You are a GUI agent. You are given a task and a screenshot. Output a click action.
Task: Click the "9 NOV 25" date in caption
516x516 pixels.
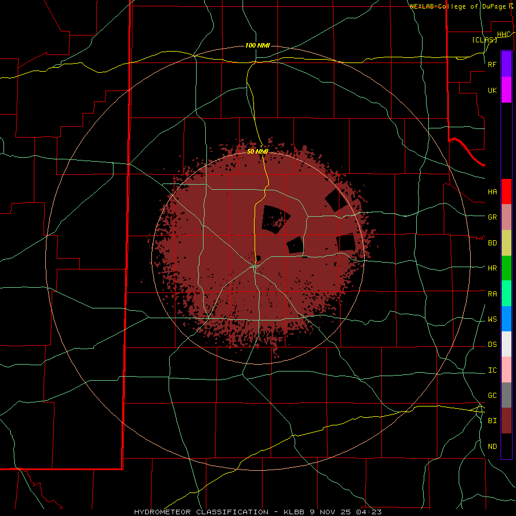331,512
